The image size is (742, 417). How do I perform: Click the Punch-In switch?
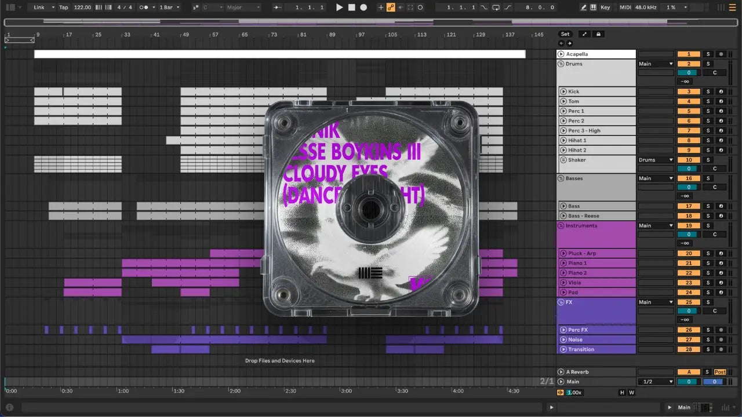coord(485,8)
